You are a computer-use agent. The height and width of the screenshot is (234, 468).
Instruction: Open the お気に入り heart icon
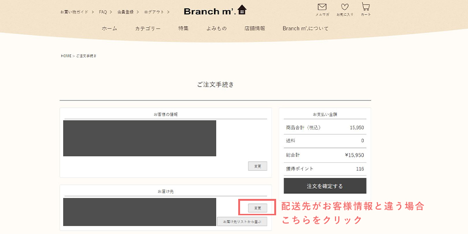click(x=345, y=8)
